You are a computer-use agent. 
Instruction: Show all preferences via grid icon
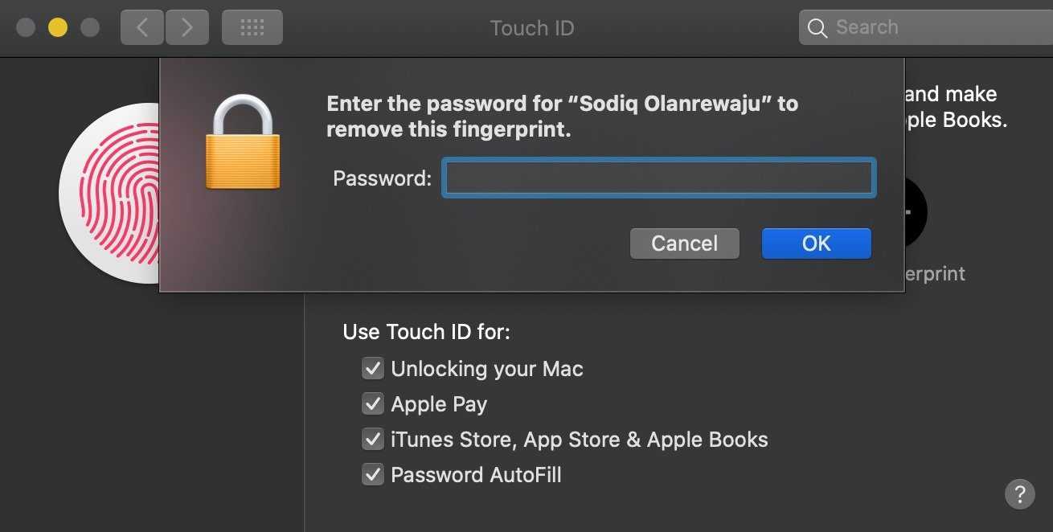(252, 28)
